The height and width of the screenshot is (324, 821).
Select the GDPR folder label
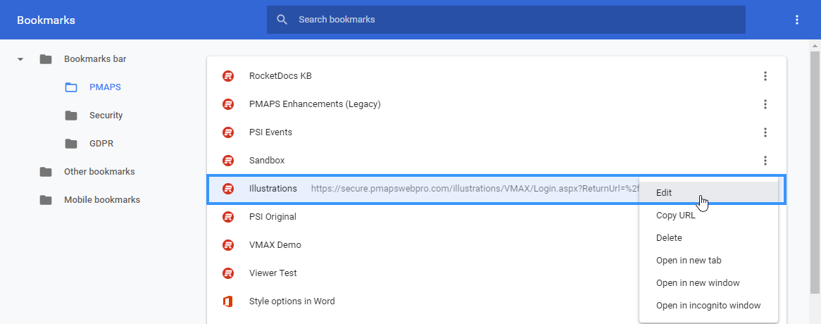(x=101, y=144)
